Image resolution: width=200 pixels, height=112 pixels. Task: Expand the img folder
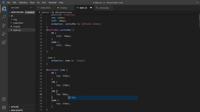tap(12, 19)
